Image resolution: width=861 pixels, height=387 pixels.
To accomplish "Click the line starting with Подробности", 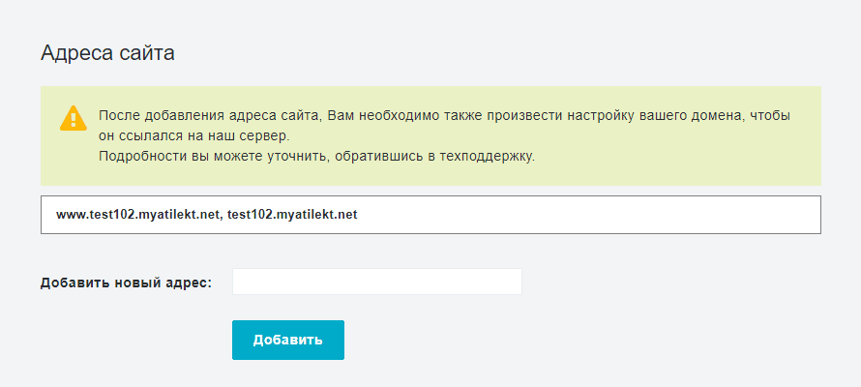I will click(x=317, y=157).
